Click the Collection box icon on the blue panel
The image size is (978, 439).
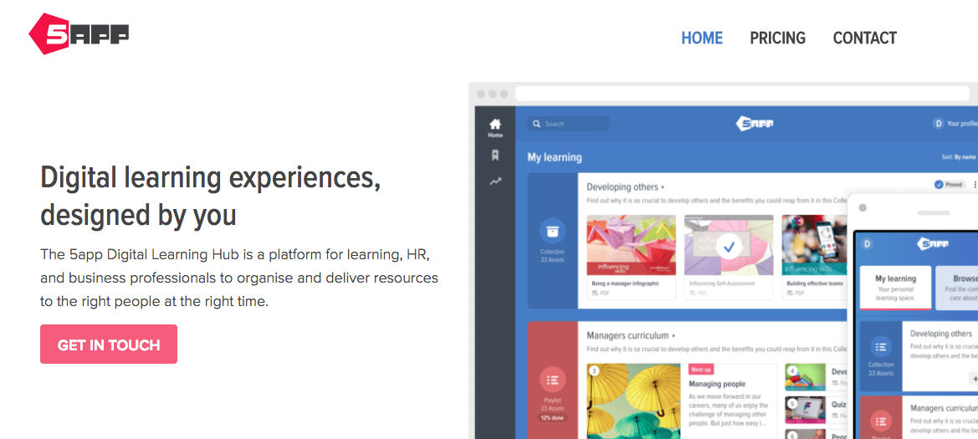pos(553,232)
